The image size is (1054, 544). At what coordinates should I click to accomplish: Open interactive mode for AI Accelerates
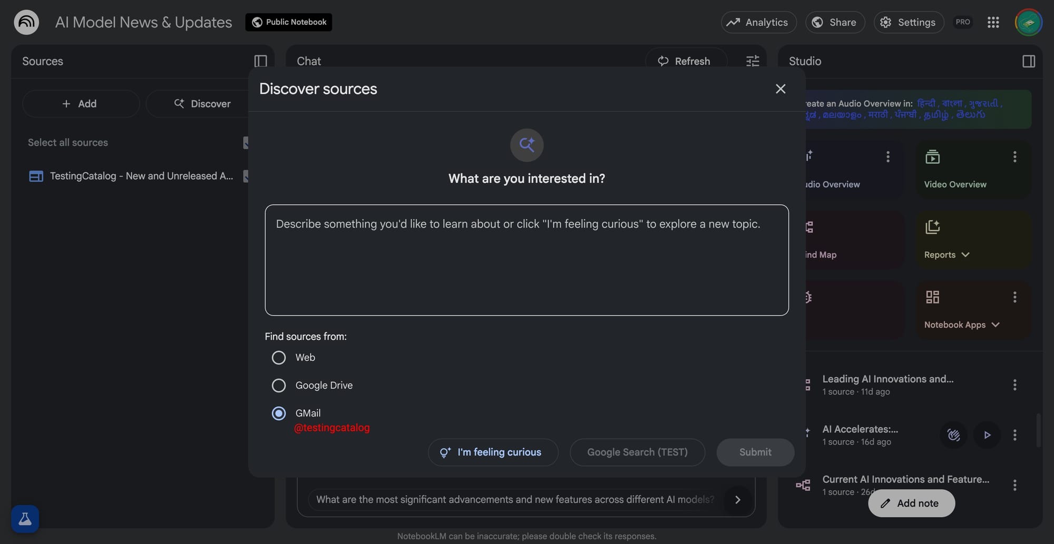point(953,435)
